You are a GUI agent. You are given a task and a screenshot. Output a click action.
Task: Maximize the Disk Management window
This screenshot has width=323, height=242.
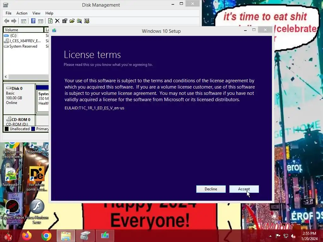point(181,4)
